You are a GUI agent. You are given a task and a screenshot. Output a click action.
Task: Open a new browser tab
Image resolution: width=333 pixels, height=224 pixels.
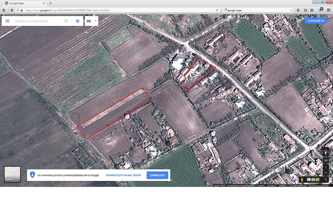coord(50,3)
